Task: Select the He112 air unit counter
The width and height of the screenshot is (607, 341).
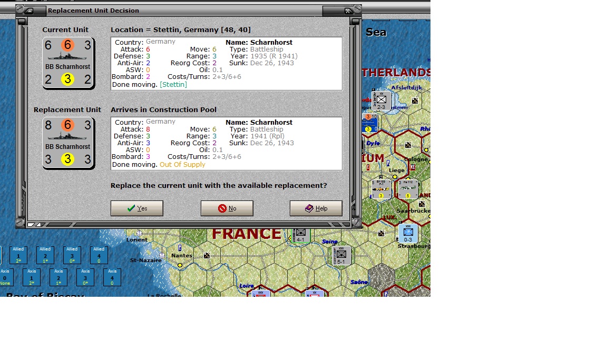Action: tap(408, 189)
